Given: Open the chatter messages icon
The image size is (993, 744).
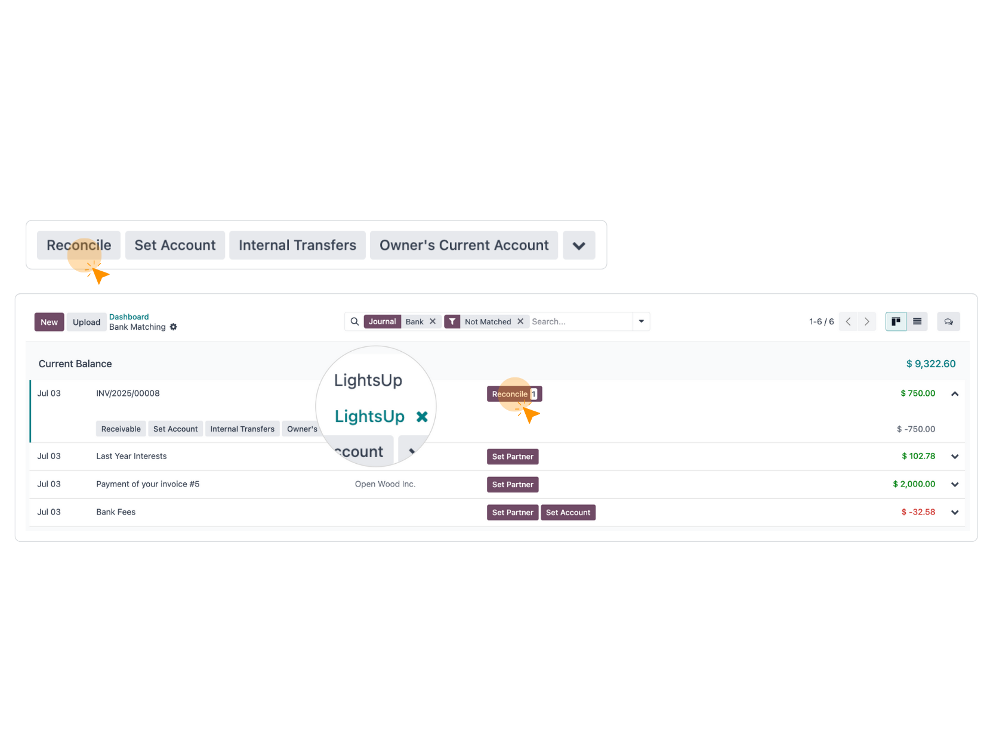Looking at the screenshot, I should [948, 321].
